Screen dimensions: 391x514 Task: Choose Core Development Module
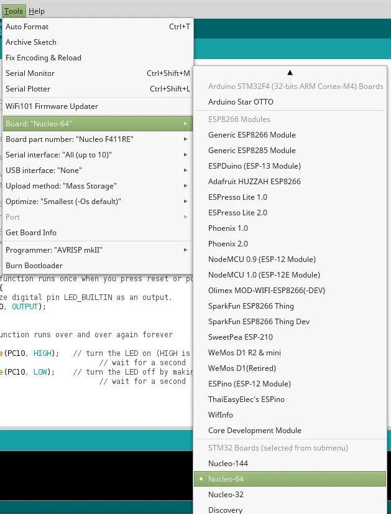290,431
